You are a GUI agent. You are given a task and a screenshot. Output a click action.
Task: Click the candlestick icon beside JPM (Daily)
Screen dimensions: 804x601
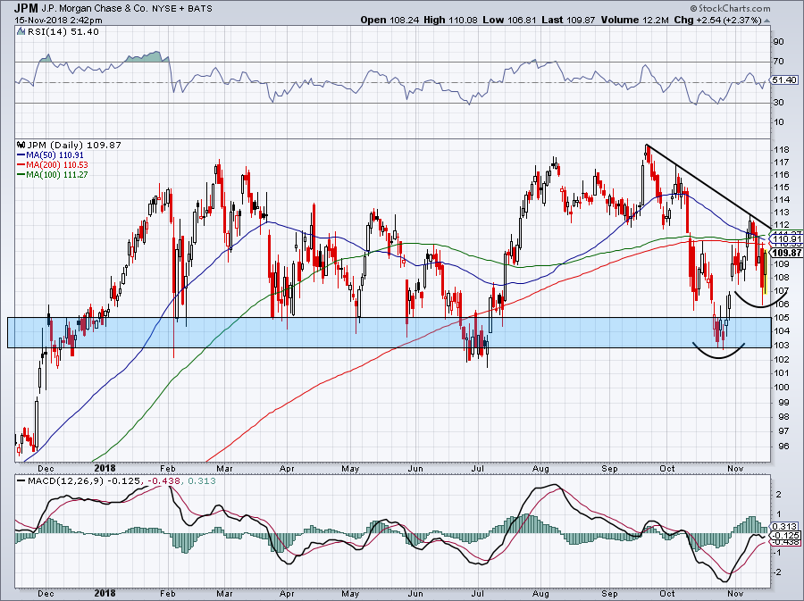[x=21, y=145]
